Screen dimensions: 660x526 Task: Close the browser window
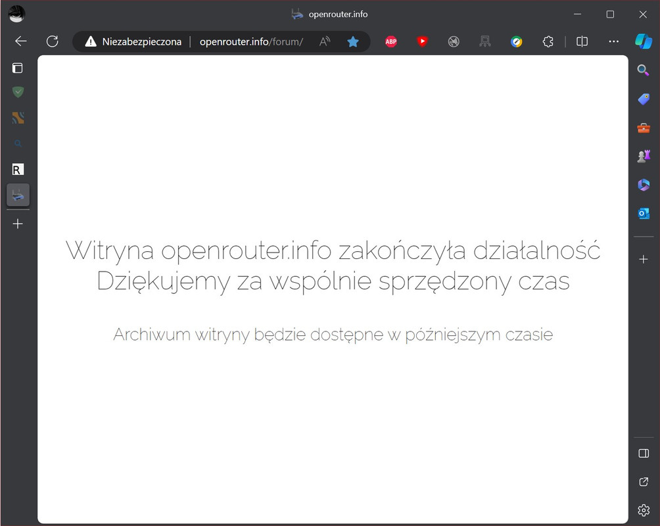643,14
